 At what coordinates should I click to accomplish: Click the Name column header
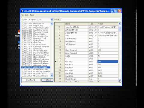[x=76, y=24]
